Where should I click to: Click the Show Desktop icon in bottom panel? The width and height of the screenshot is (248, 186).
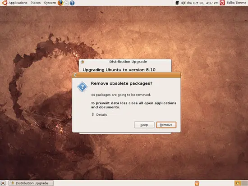(x=3, y=183)
